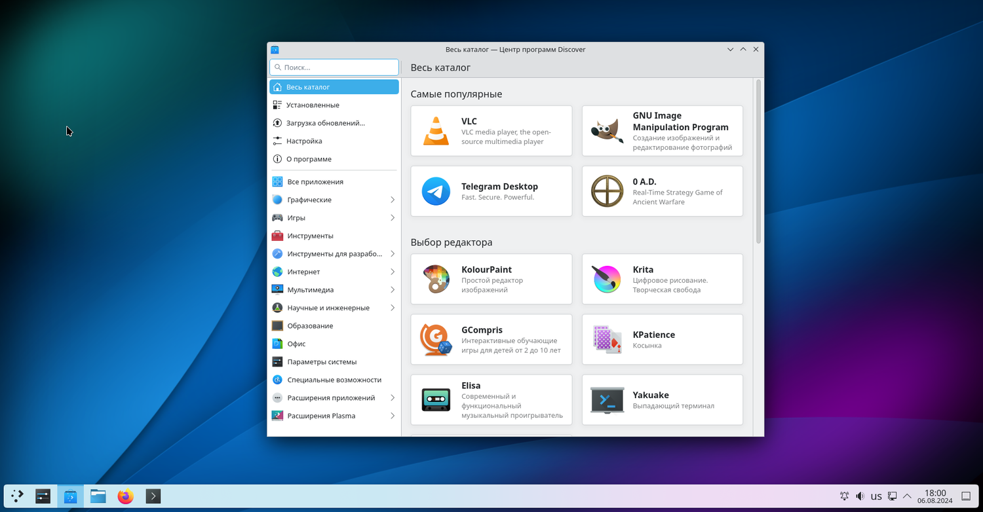Open the Yakuake drop-down terminal card
This screenshot has width=983, height=512.
[663, 399]
